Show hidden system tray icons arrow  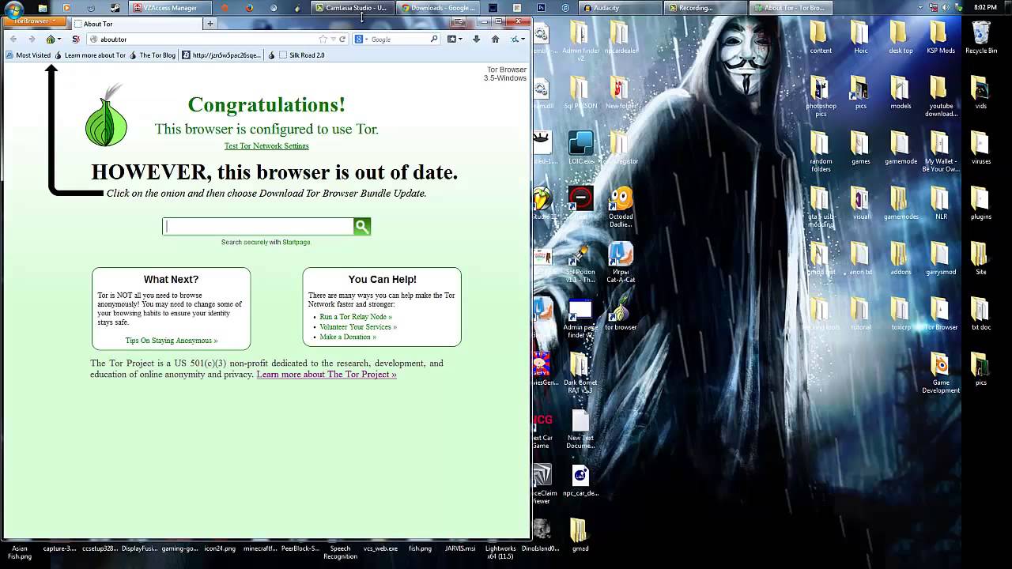(x=920, y=8)
